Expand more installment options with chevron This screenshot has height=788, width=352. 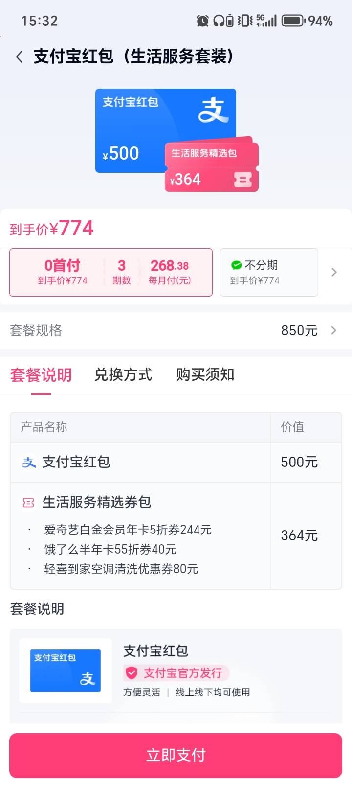pyautogui.click(x=334, y=272)
